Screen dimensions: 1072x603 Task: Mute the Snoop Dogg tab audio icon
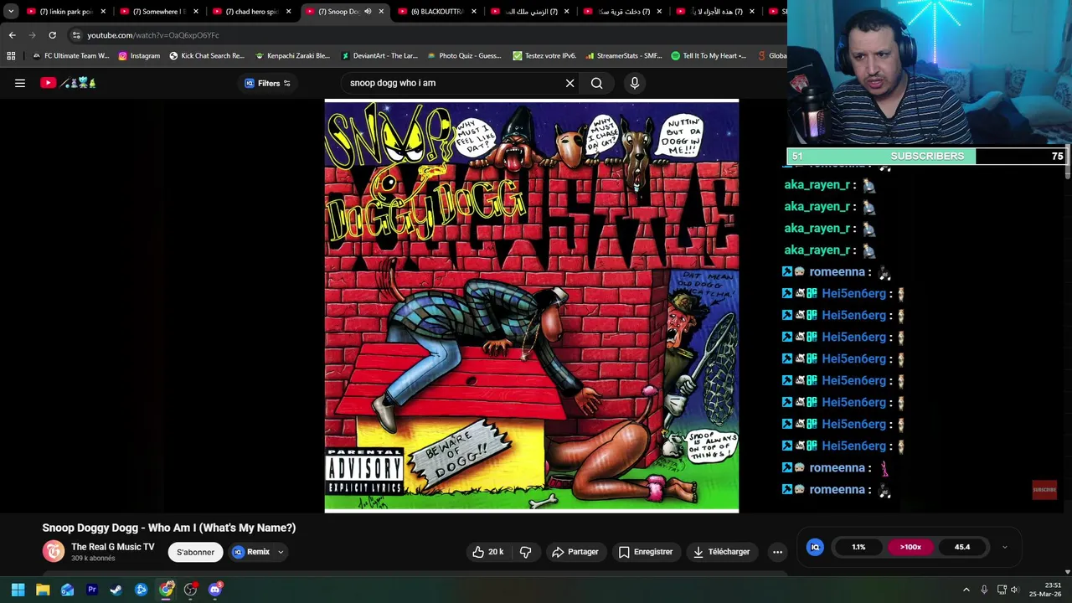pyautogui.click(x=367, y=12)
